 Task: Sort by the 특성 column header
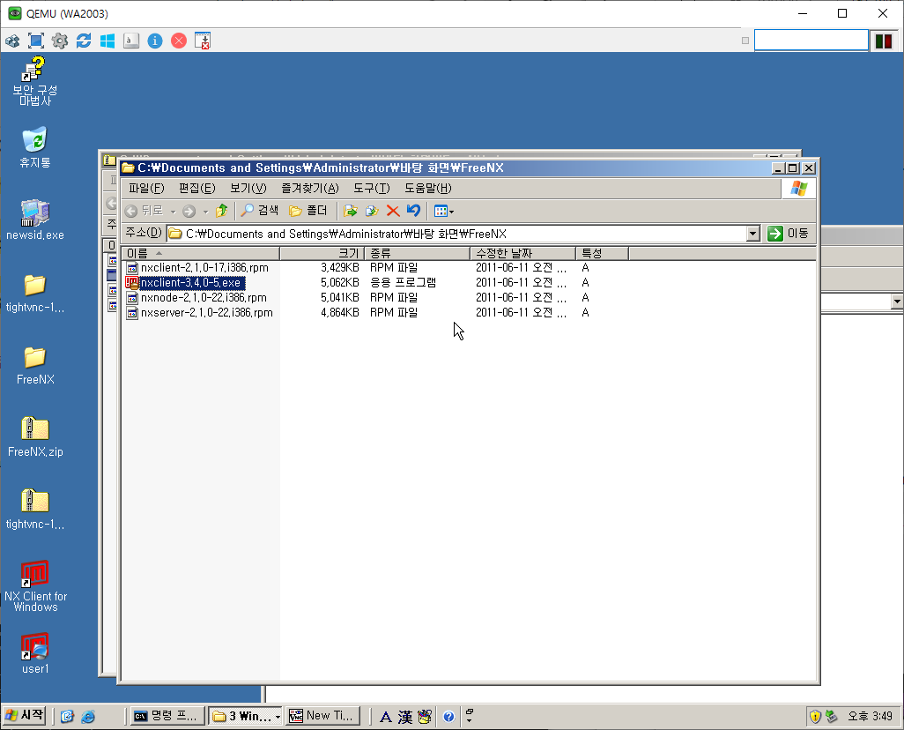(x=602, y=253)
